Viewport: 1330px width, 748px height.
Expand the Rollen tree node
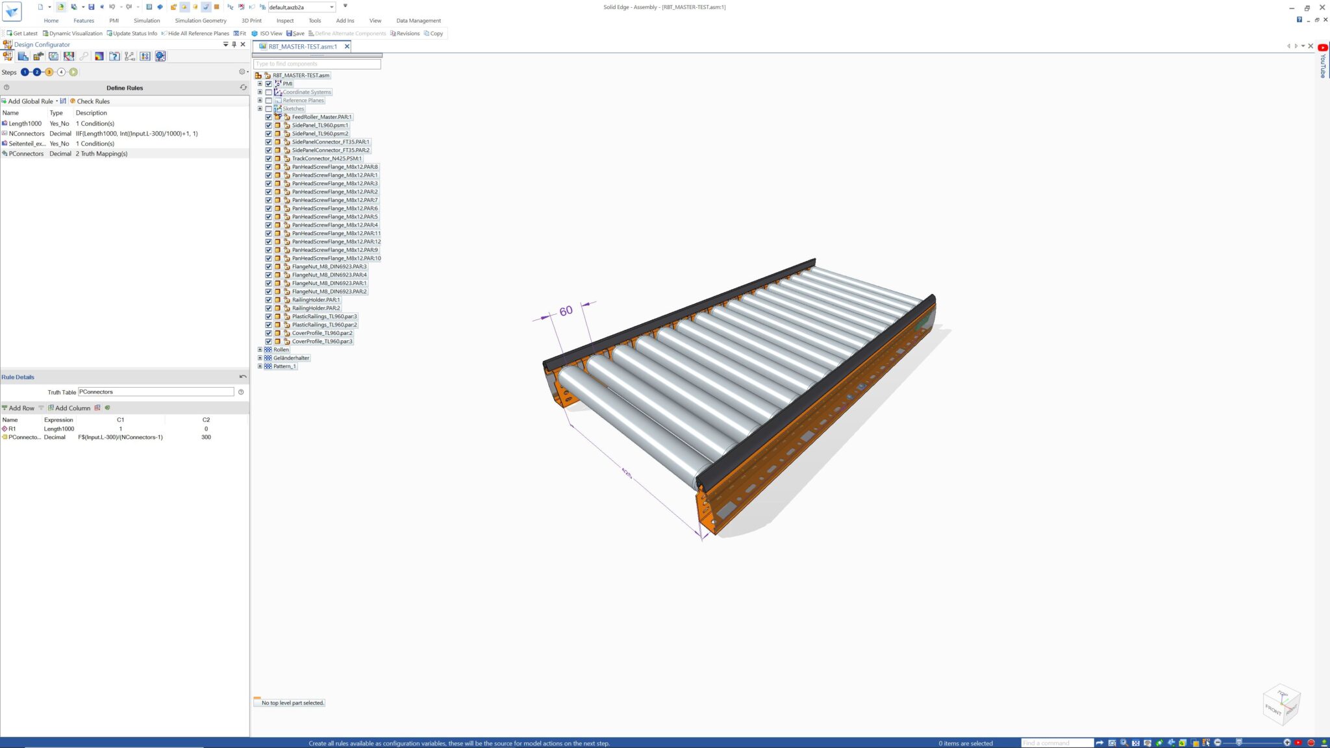pos(260,349)
